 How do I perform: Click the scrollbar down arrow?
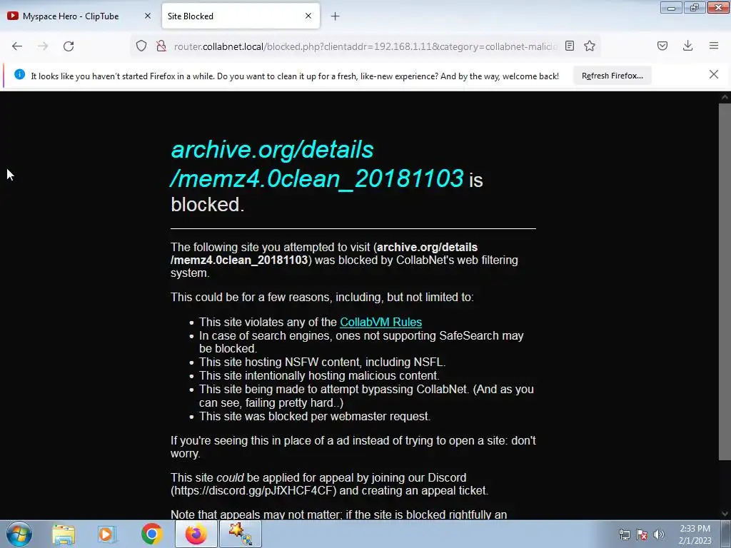point(725,514)
